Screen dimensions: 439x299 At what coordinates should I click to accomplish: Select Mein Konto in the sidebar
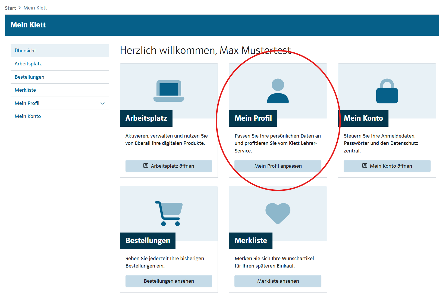pos(28,116)
